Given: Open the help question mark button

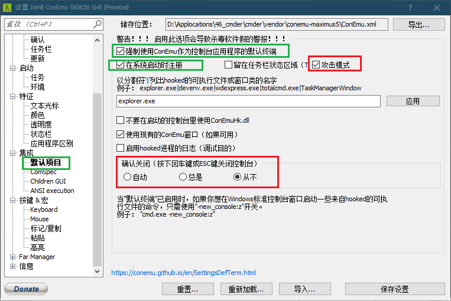Looking at the screenshot, I should 410,8.
